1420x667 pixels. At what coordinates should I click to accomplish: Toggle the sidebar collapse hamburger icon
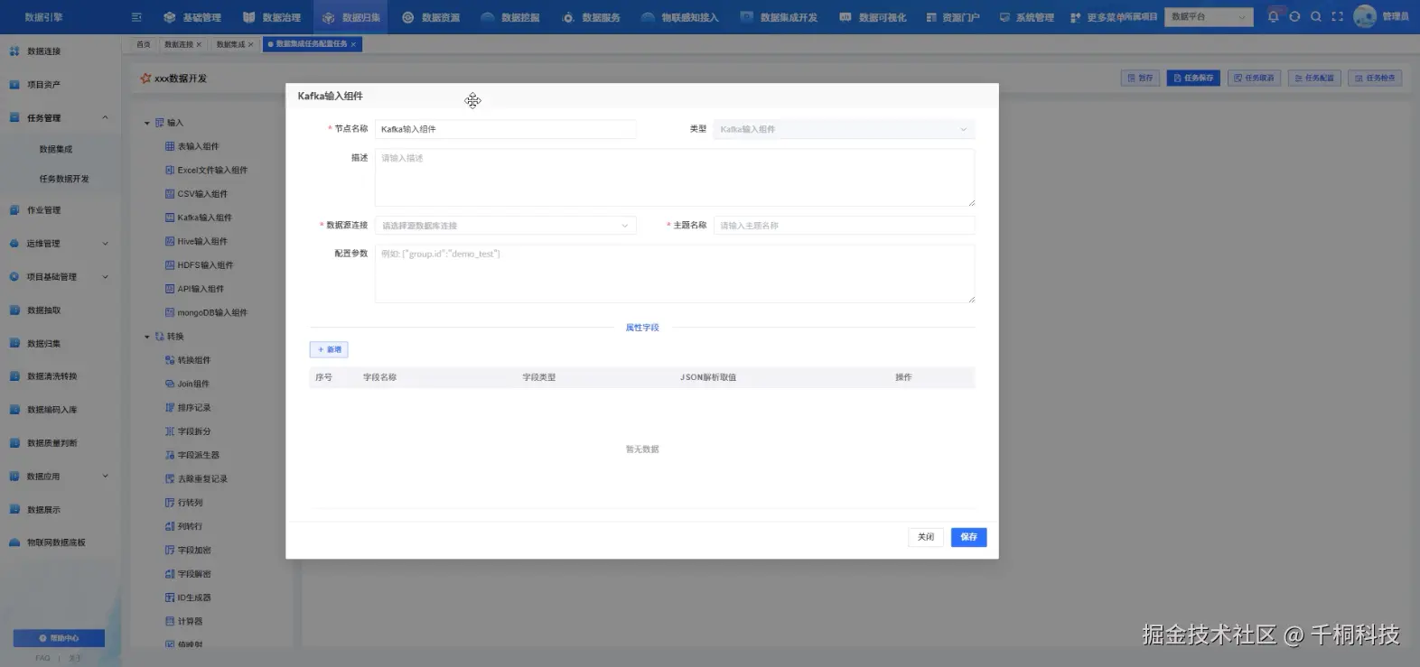click(136, 17)
